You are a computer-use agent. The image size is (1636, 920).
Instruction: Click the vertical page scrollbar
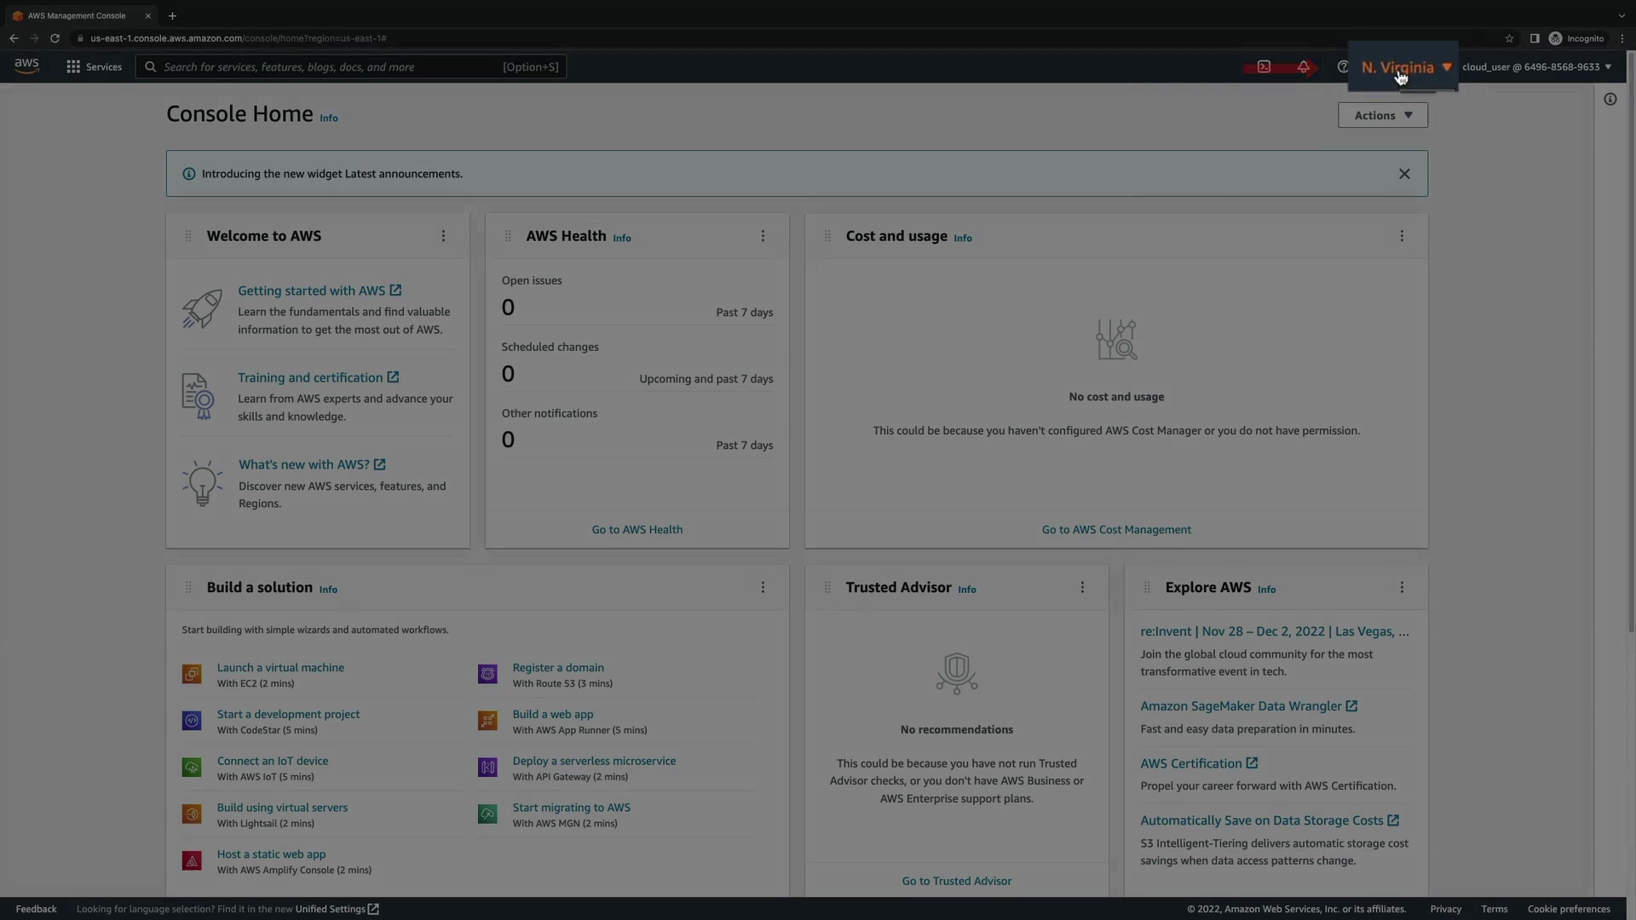1631,341
